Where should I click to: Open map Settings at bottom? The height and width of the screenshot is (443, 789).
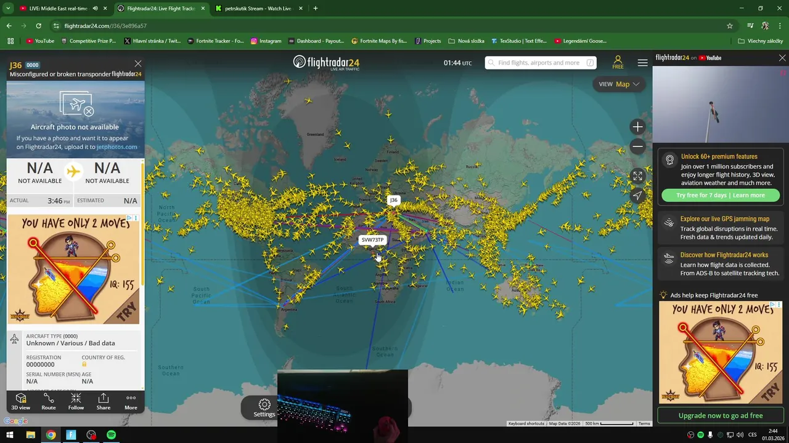tap(264, 408)
